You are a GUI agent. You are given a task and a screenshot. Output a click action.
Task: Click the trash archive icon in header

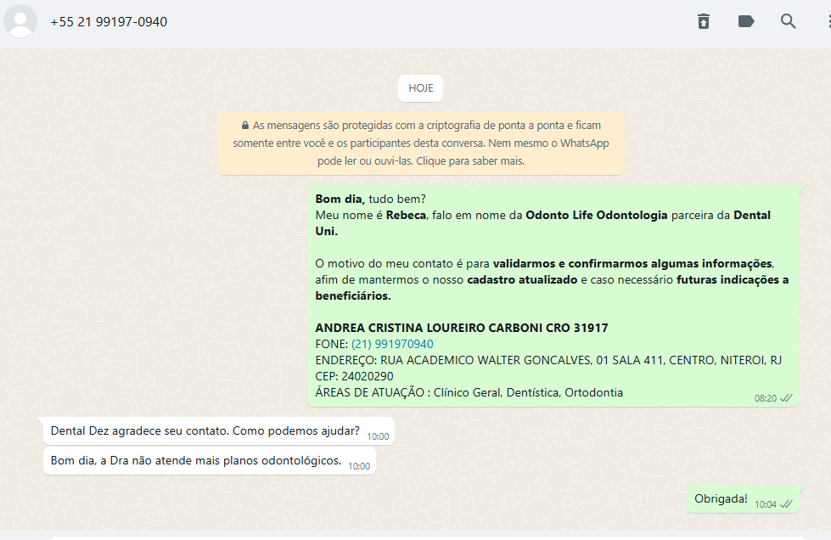pos(704,21)
